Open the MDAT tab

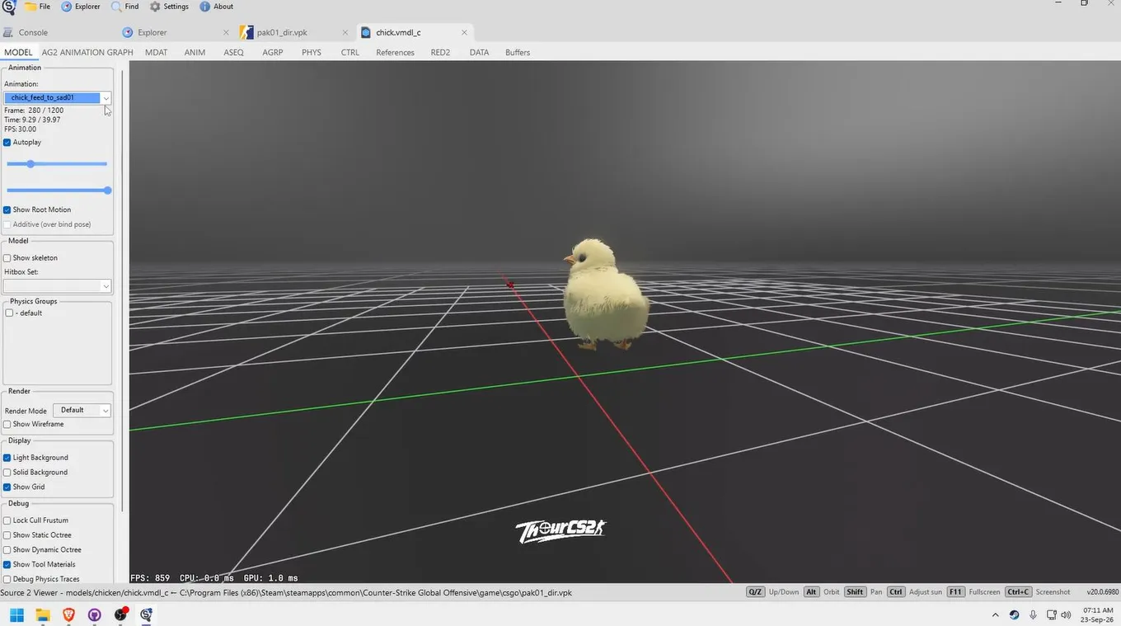click(x=156, y=52)
